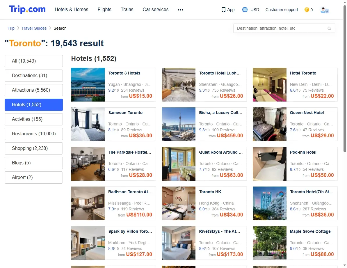The height and width of the screenshot is (268, 347).
Task: Open Toronto HK listing title
Action: 210,192
